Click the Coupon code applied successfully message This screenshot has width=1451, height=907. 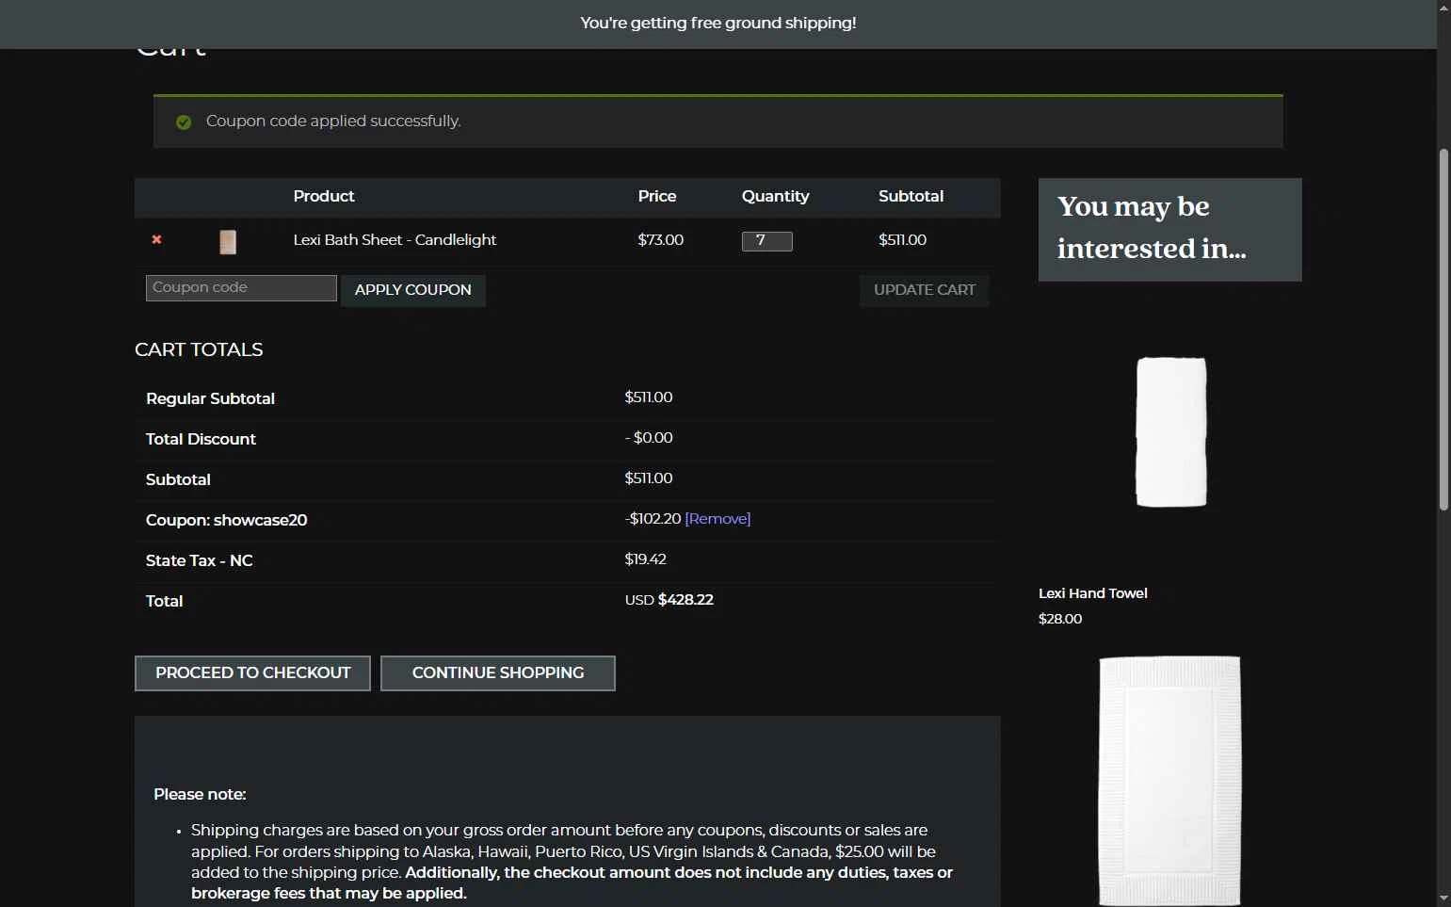tap(333, 121)
